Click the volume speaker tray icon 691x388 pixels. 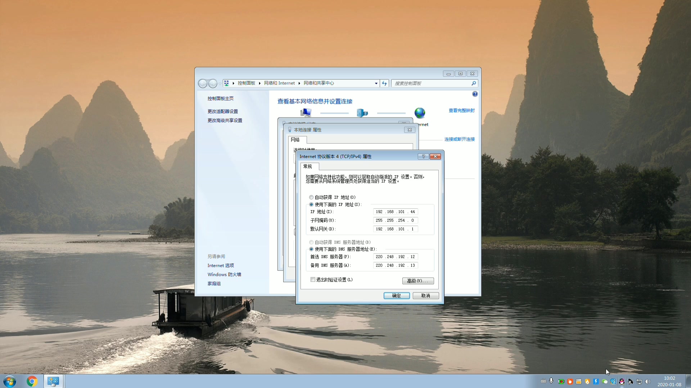[x=648, y=382]
